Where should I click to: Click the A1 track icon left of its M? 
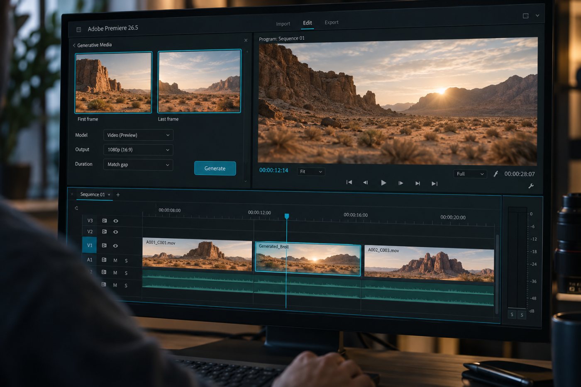click(104, 260)
